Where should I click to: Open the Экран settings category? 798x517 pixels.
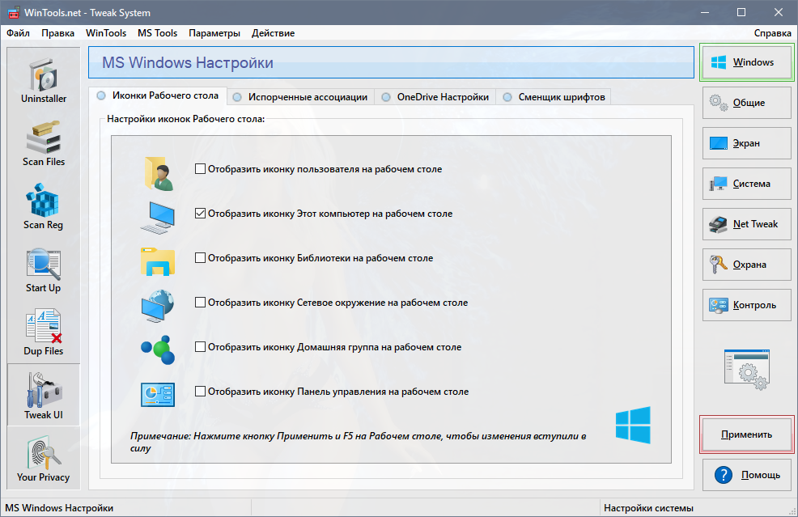coord(746,143)
